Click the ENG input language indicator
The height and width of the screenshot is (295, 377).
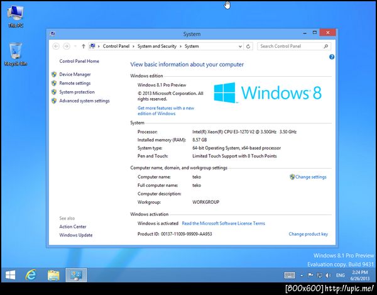click(x=340, y=276)
